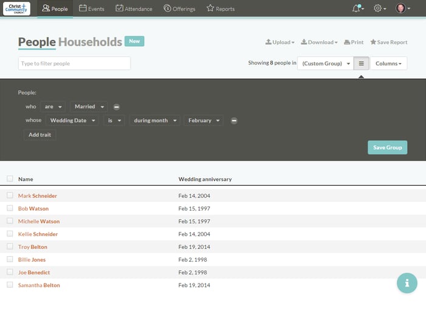Open the round info help button
This screenshot has height=315, width=426.
click(407, 283)
